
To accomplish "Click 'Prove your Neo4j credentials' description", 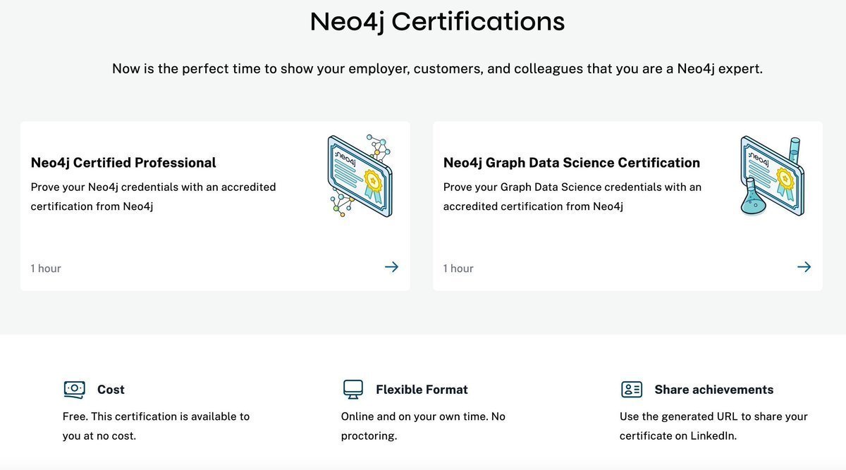I will click(153, 197).
